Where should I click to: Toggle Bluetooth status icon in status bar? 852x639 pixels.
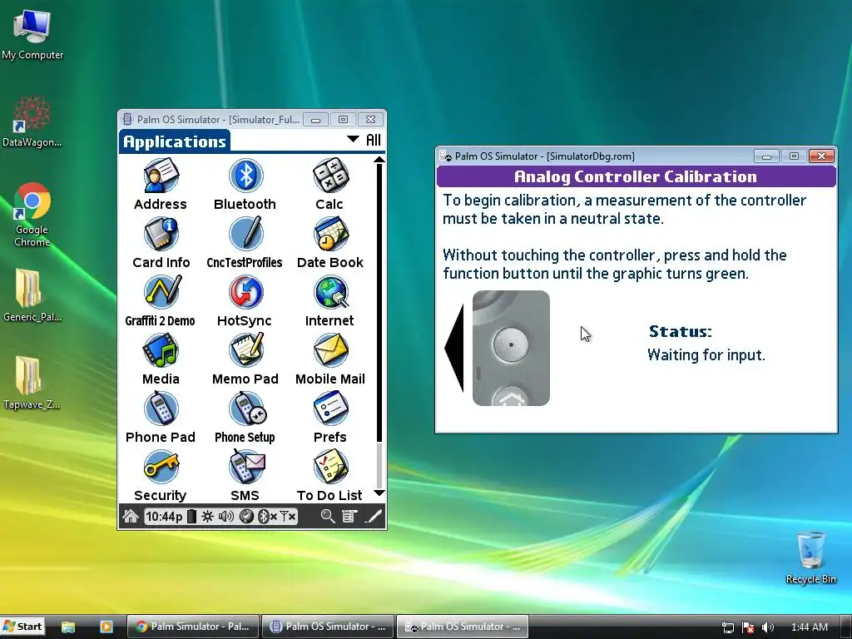266,516
